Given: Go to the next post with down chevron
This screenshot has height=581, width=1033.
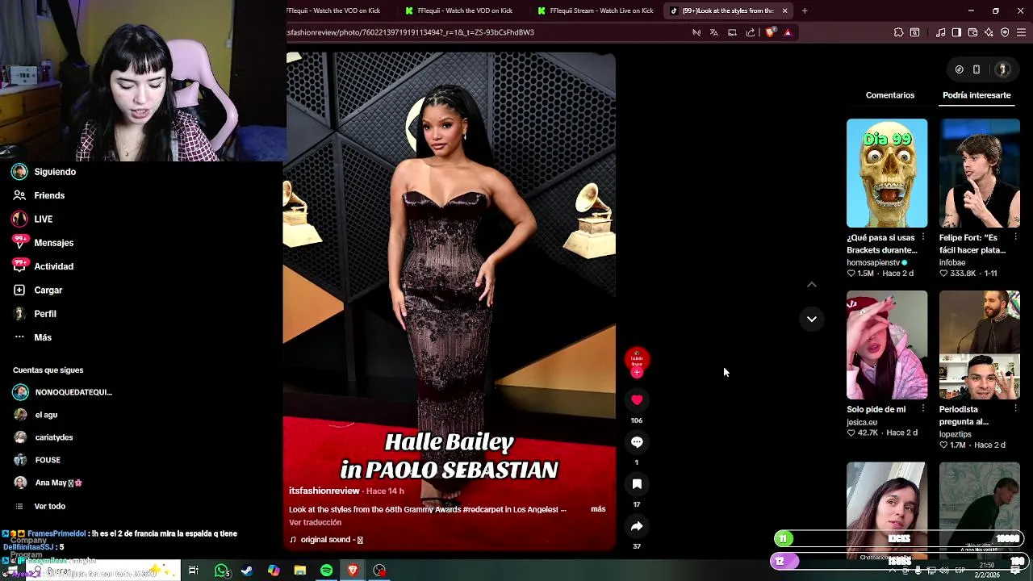Looking at the screenshot, I should [812, 320].
